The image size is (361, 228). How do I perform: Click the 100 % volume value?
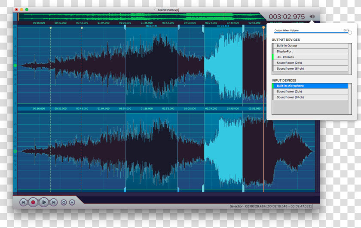[346, 31]
